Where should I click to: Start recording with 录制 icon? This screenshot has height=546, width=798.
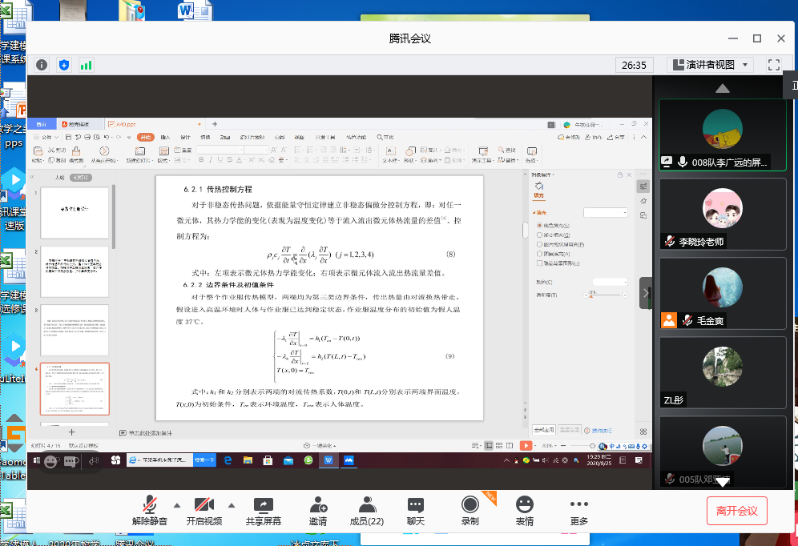click(470, 510)
